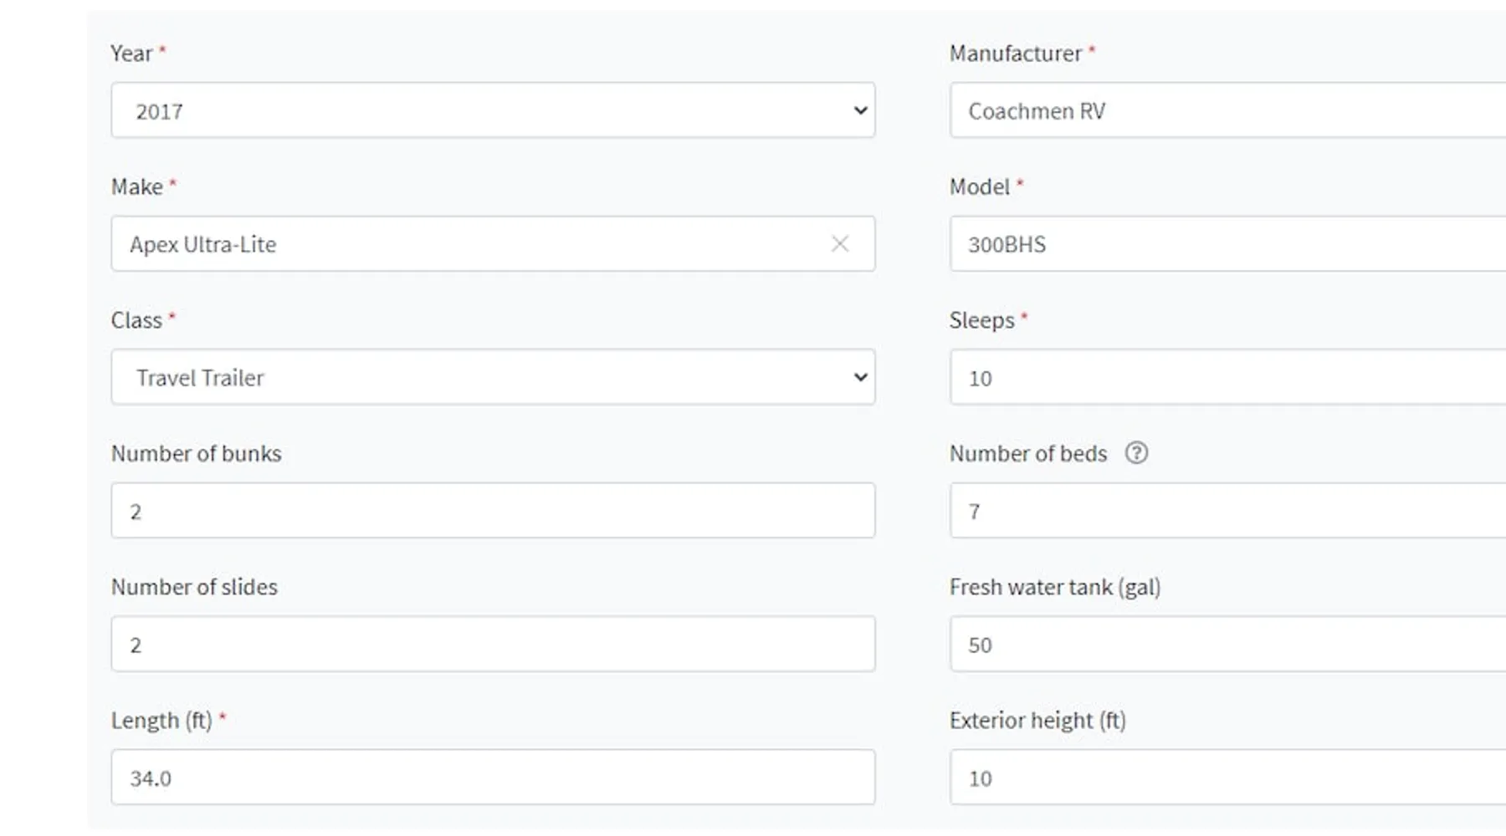Focus the Manufacturer field with Coachmen RV
This screenshot has height=836, width=1506.
1227,110
